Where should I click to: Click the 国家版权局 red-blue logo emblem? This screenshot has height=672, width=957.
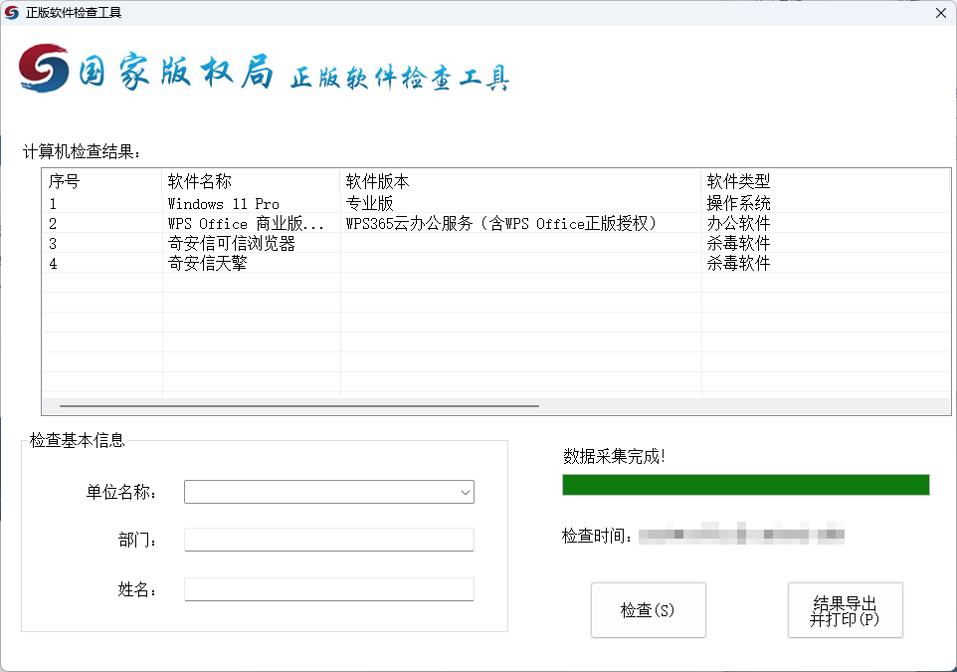pos(44,69)
